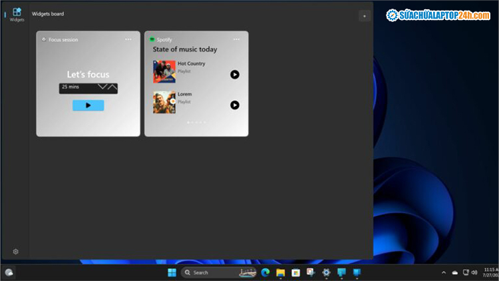499x281 pixels.
Task: Open the Widgets icon in the sidebar
Action: [17, 15]
